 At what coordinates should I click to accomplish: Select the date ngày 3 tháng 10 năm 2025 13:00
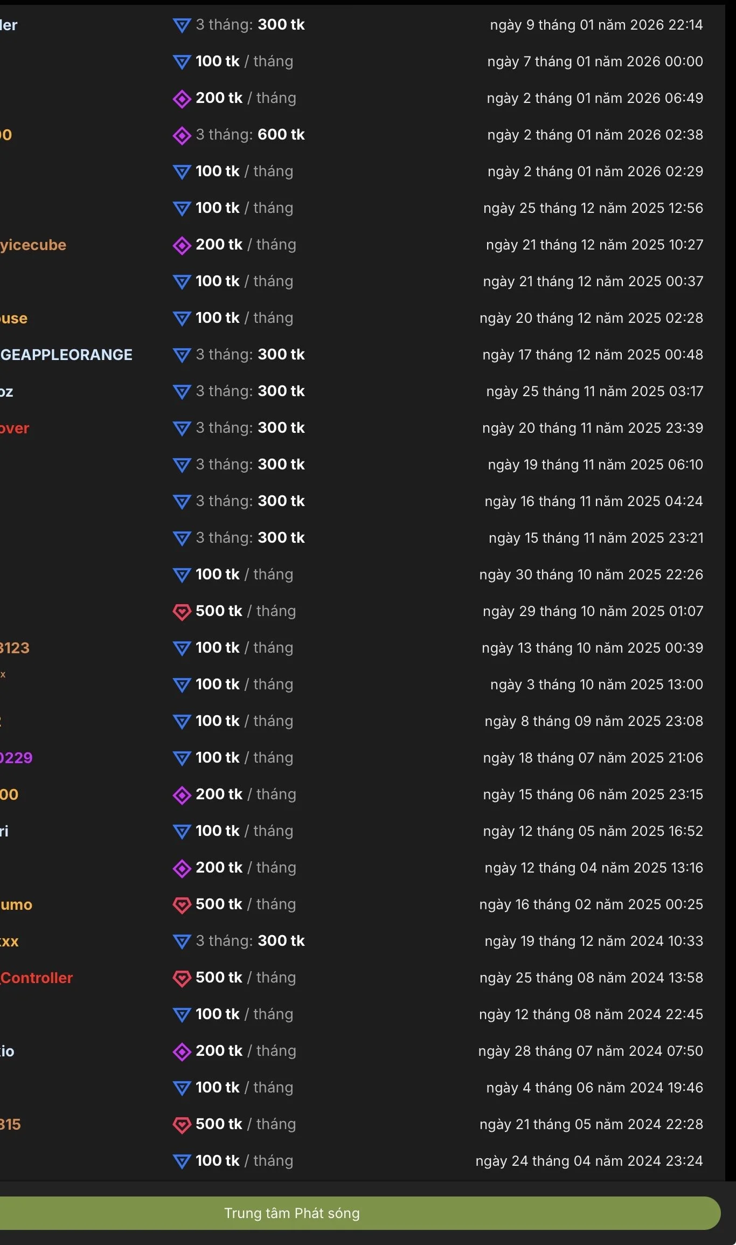596,684
